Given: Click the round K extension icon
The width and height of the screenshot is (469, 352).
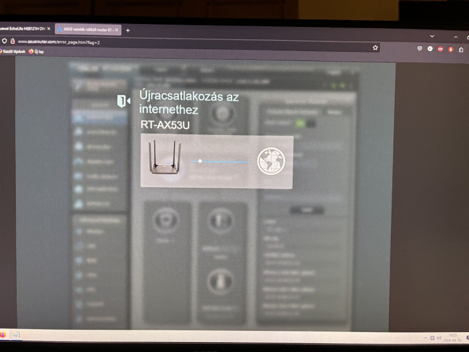Looking at the screenshot, I should [430, 49].
